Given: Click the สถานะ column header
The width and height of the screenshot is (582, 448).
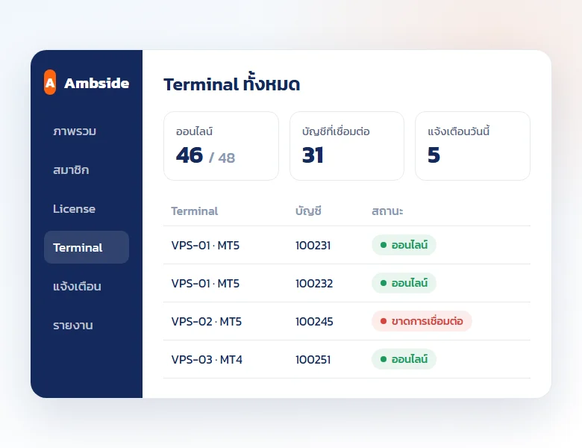Looking at the screenshot, I should (x=387, y=211).
